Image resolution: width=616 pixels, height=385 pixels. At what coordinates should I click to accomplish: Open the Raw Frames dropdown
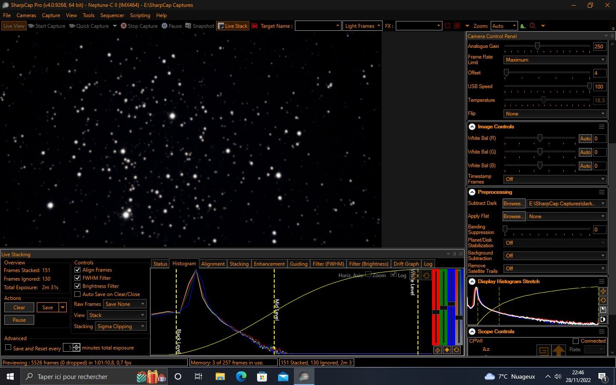[x=125, y=304]
